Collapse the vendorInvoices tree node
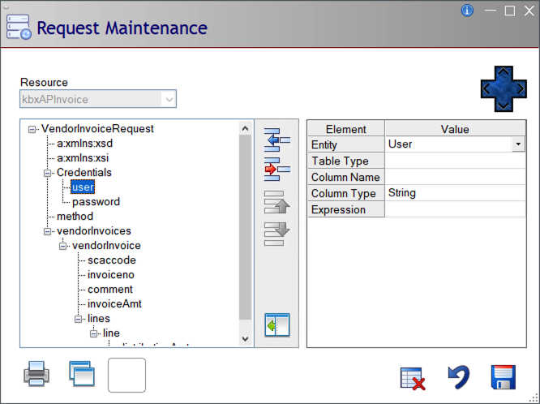Image resolution: width=540 pixels, height=404 pixels. [47, 231]
